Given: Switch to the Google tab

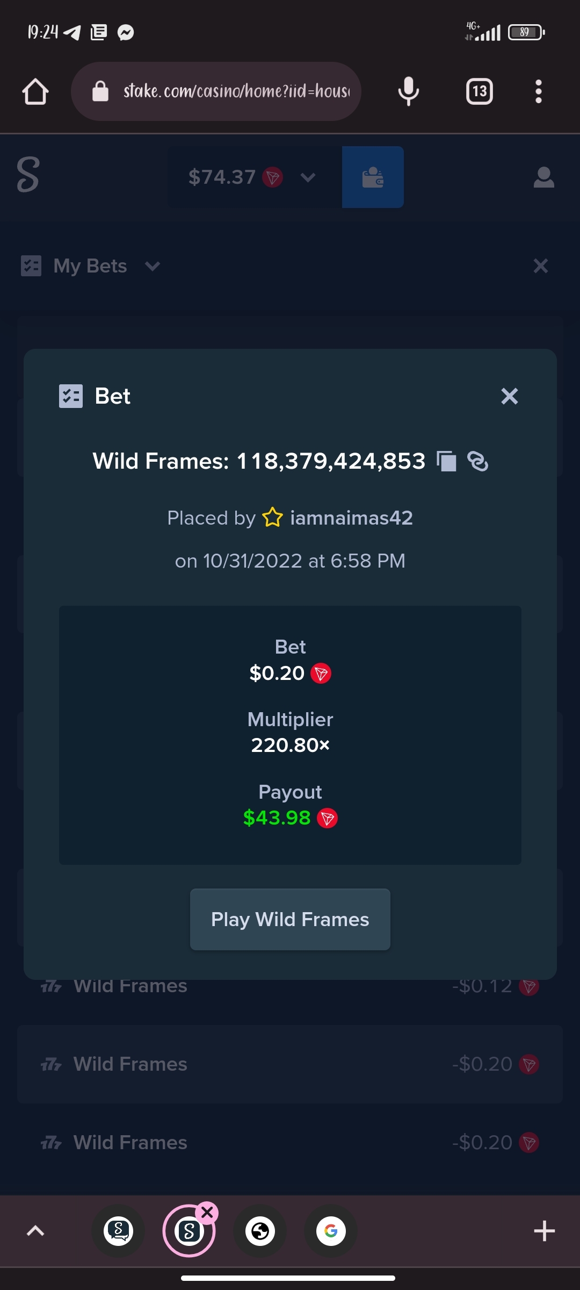Looking at the screenshot, I should point(331,1231).
